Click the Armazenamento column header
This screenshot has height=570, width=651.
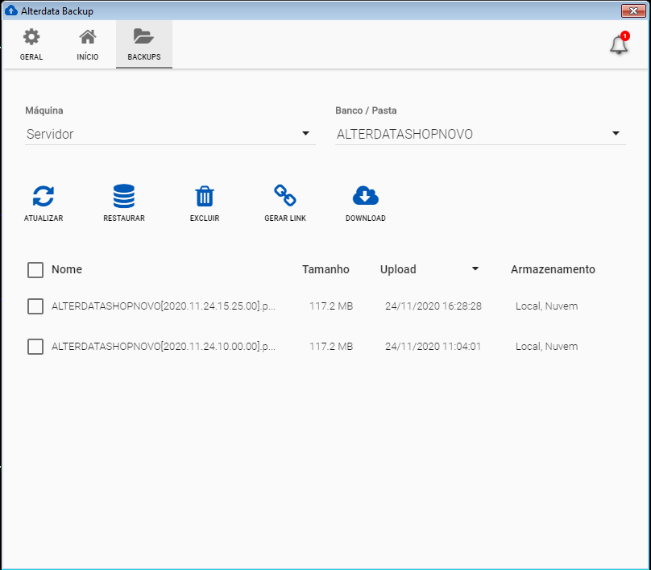(x=553, y=269)
